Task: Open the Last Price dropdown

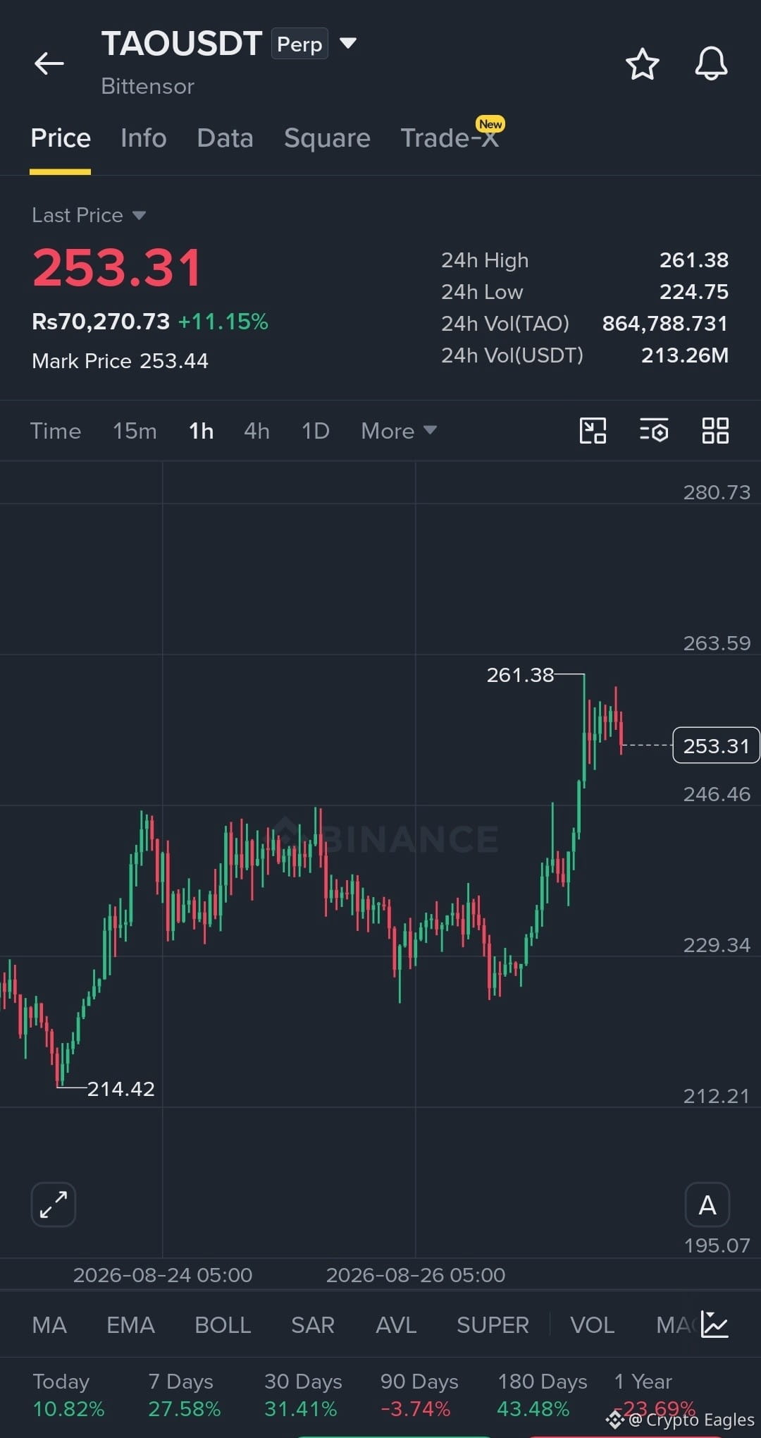Action: pos(89,215)
